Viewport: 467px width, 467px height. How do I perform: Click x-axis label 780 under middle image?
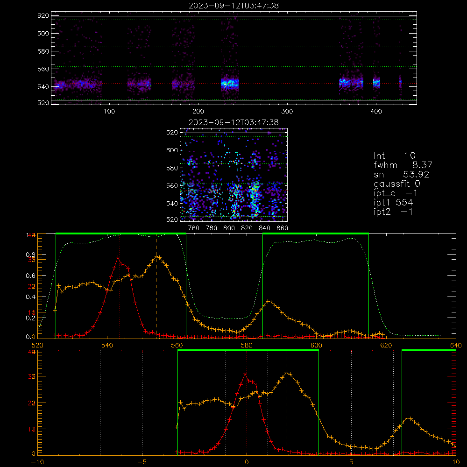[x=212, y=228]
